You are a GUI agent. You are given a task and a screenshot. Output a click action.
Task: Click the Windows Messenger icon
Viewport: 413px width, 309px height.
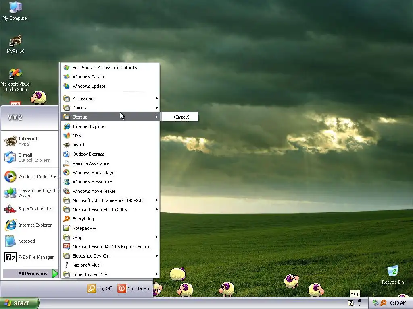click(67, 182)
